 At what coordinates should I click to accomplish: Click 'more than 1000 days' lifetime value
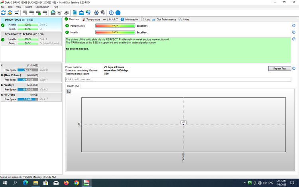pyautogui.click(x=116, y=70)
